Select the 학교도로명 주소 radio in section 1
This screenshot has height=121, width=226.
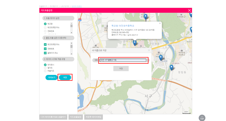pyautogui.click(x=45, y=28)
